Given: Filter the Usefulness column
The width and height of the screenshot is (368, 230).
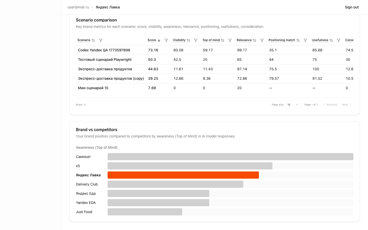Looking at the screenshot, I should coord(339,40).
